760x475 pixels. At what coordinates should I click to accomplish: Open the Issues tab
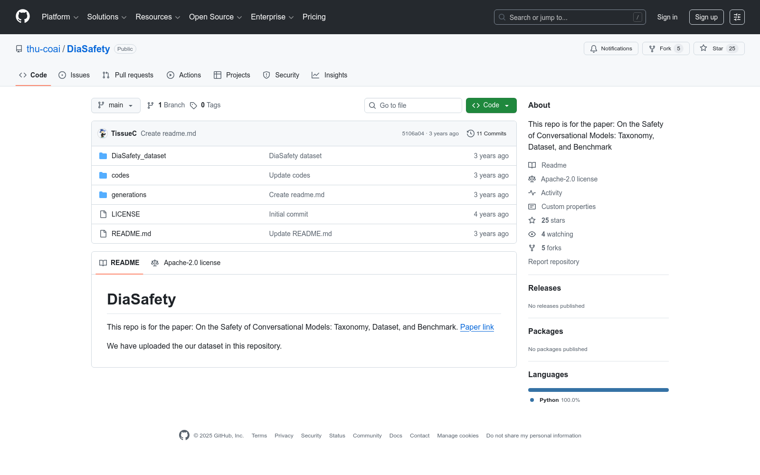(x=74, y=75)
